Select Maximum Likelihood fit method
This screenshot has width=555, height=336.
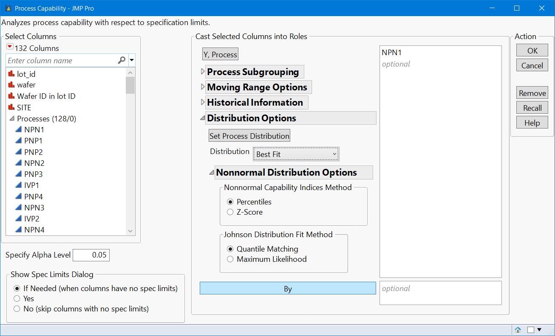[230, 259]
